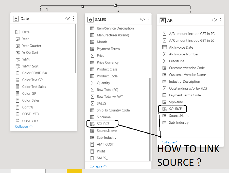This screenshot has width=229, height=173.
Task: Click the measure icon beside Cont %
Action: (x=17, y=107)
